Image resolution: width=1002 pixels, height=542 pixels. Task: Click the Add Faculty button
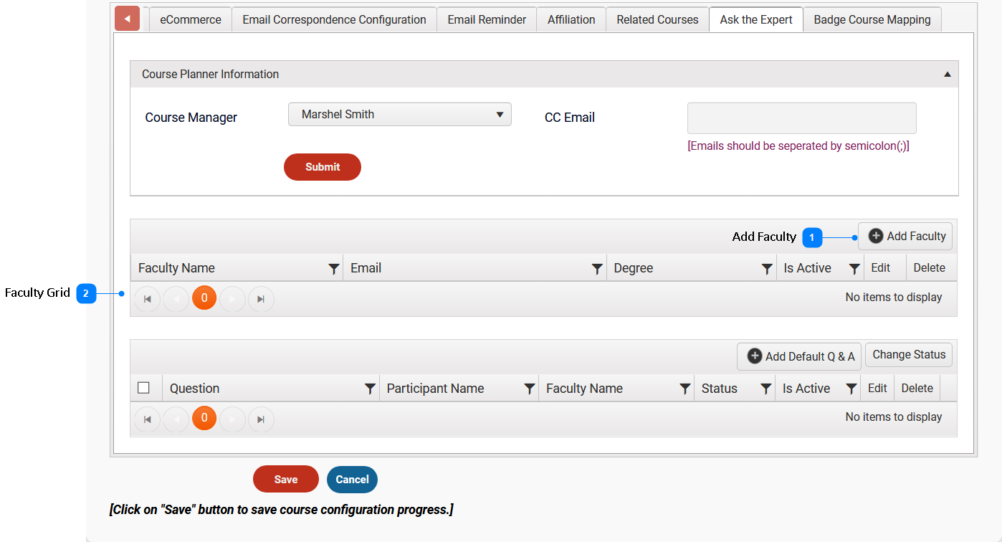tap(905, 236)
